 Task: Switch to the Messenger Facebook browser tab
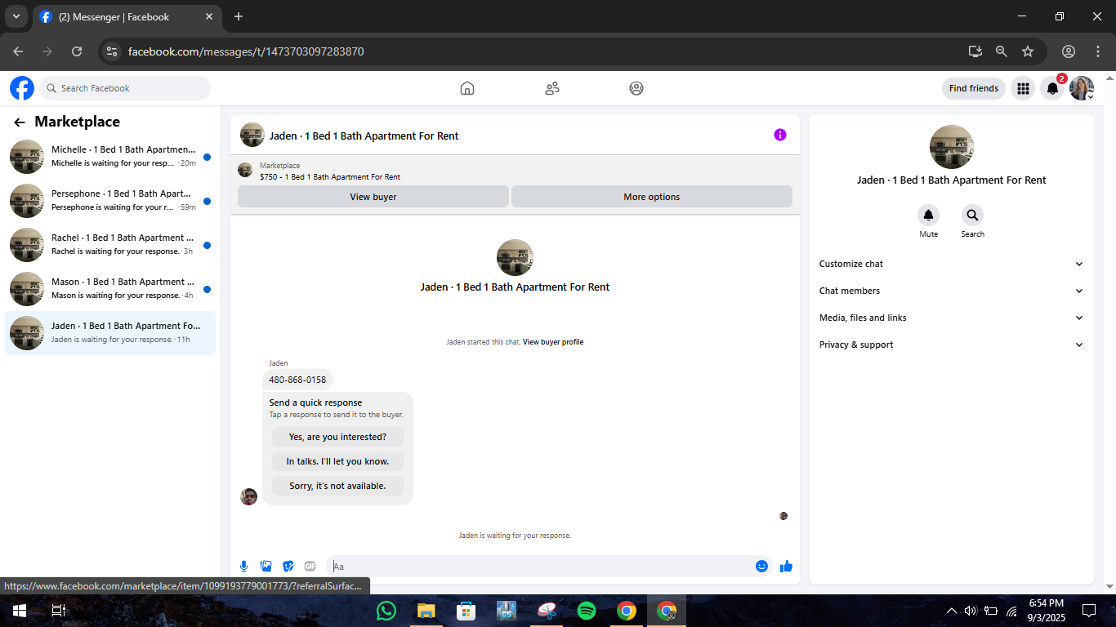coord(127,16)
